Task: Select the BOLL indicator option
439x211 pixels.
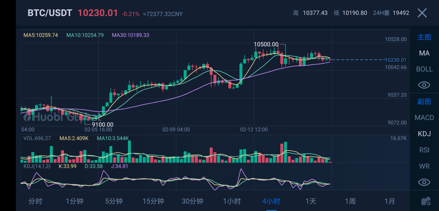Action: click(x=424, y=69)
